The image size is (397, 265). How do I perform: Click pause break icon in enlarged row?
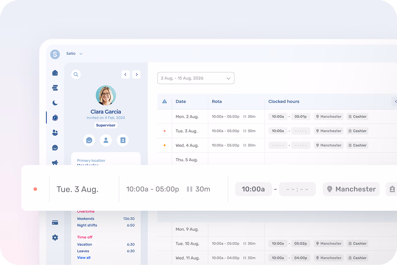click(x=190, y=189)
